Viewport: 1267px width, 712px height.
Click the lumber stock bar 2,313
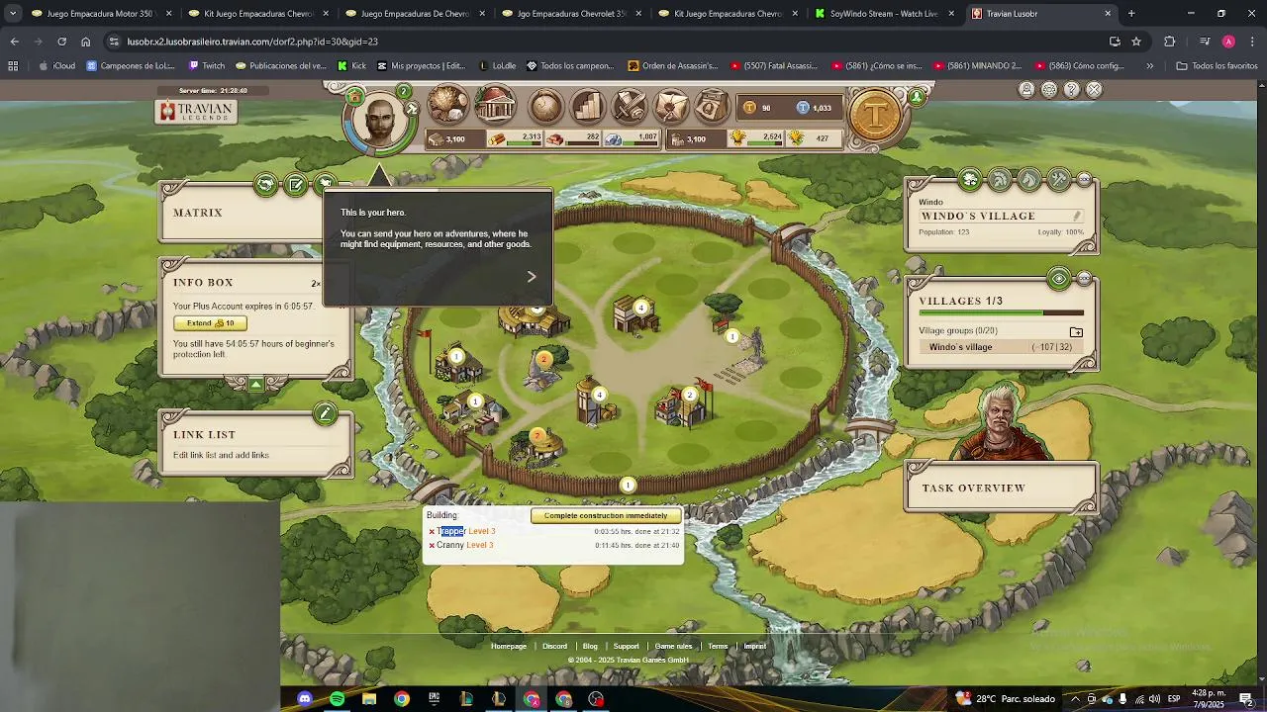point(516,138)
